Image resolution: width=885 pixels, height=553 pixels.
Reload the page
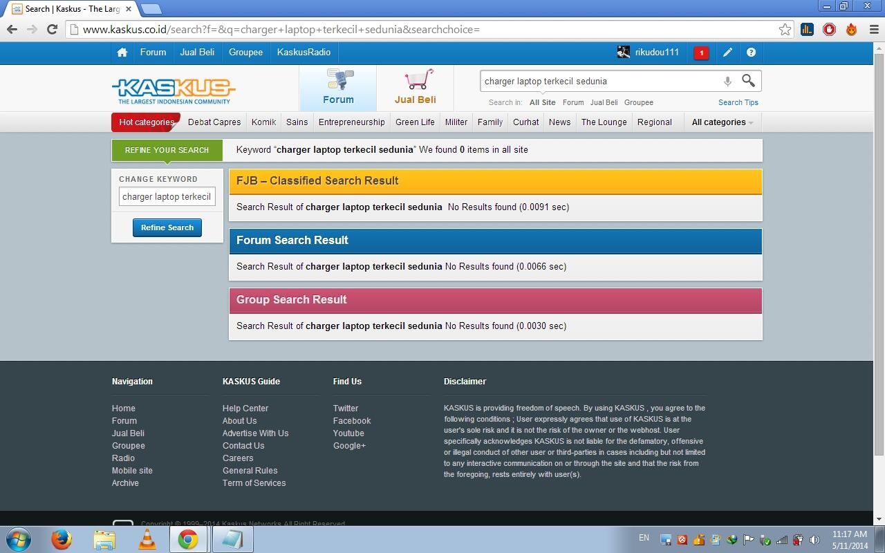click(52, 29)
